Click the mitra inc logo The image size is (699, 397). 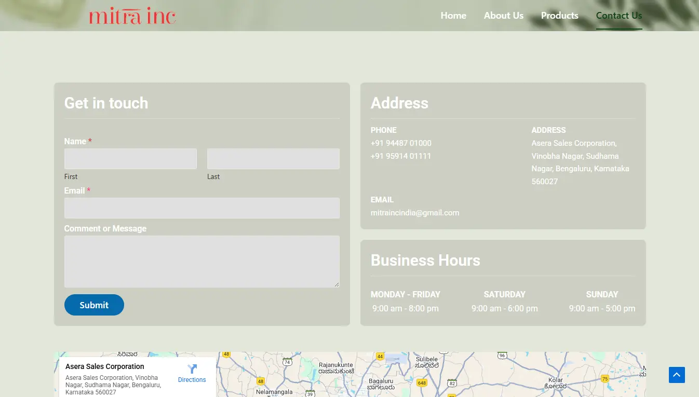pyautogui.click(x=132, y=16)
